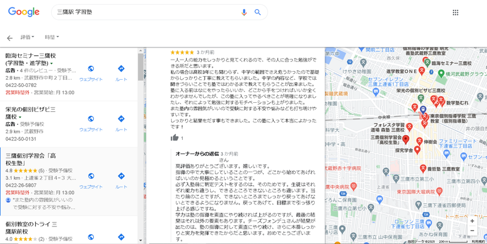Open website icon for 臨海セミナー三鷹校
Screen dimensions: 487x244
point(91,69)
